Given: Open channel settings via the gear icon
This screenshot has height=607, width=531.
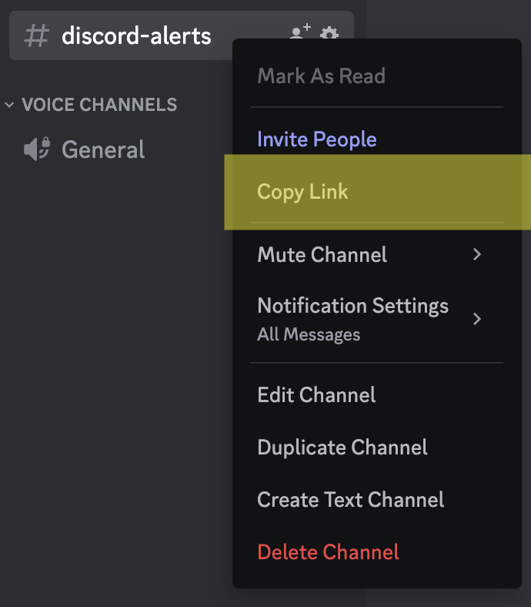Looking at the screenshot, I should coord(329,34).
